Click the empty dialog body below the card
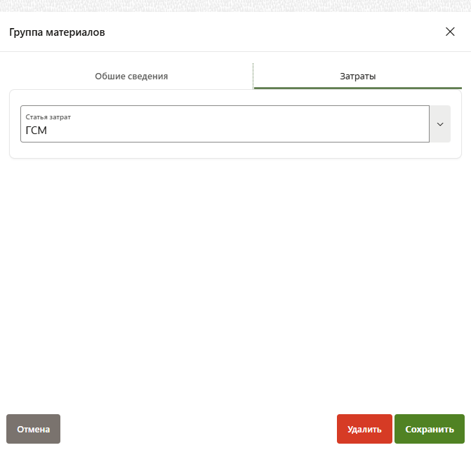The width and height of the screenshot is (471, 457). (235, 281)
